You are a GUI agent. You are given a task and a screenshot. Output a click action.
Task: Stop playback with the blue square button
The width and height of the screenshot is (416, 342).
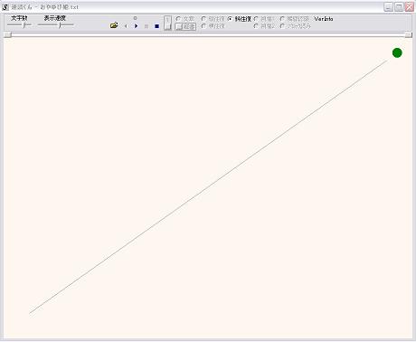pos(156,26)
